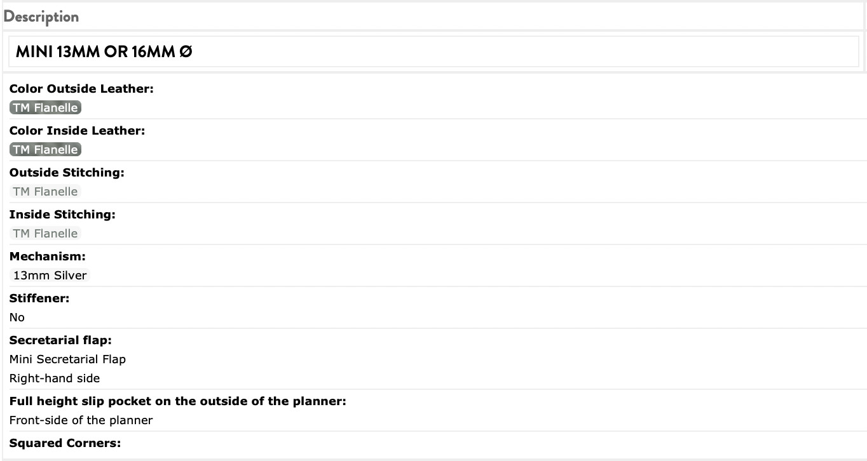Click the 13mm Silver mechanism tag
867x461 pixels.
tap(50, 276)
